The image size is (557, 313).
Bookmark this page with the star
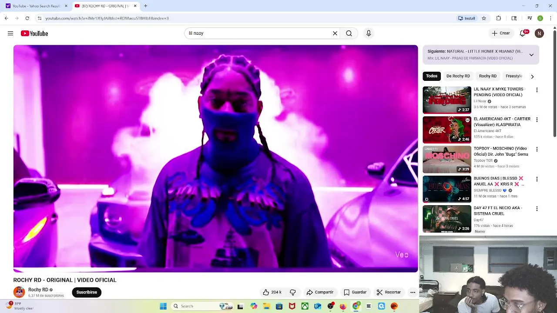click(484, 18)
